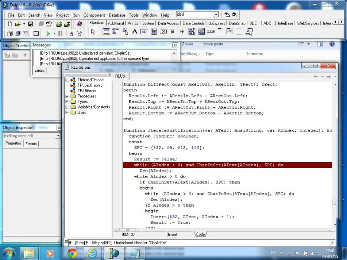This screenshot has width=347, height=260.
Task: Open the File menu
Action: pos(11,15)
